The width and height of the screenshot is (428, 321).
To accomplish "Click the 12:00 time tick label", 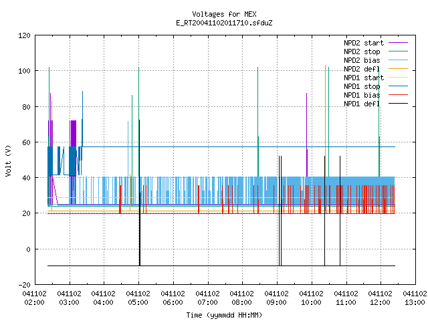I will click(381, 302).
